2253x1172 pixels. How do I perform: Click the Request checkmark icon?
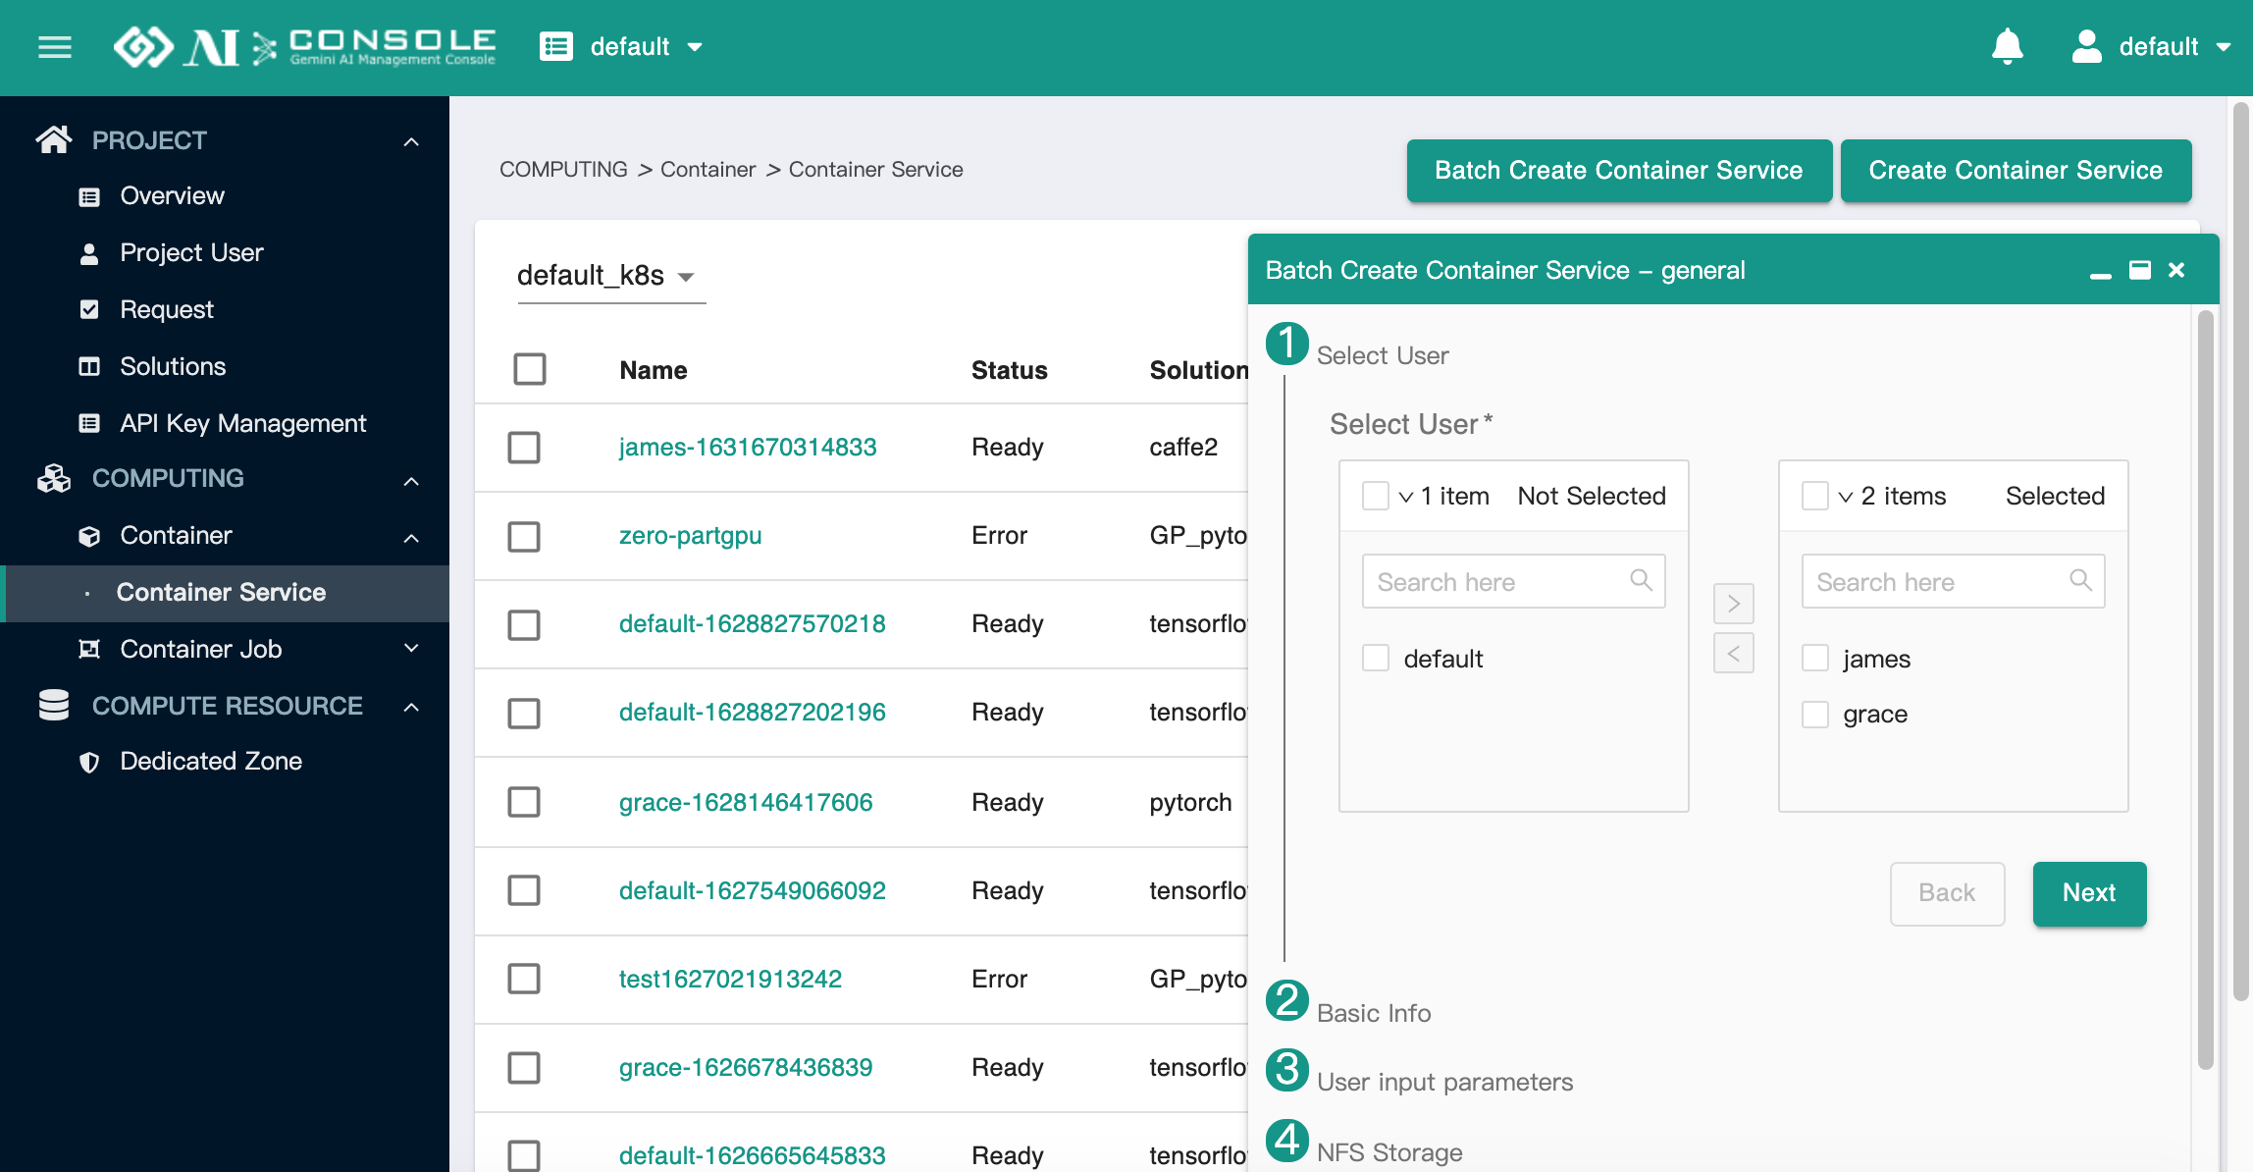pos(89,310)
